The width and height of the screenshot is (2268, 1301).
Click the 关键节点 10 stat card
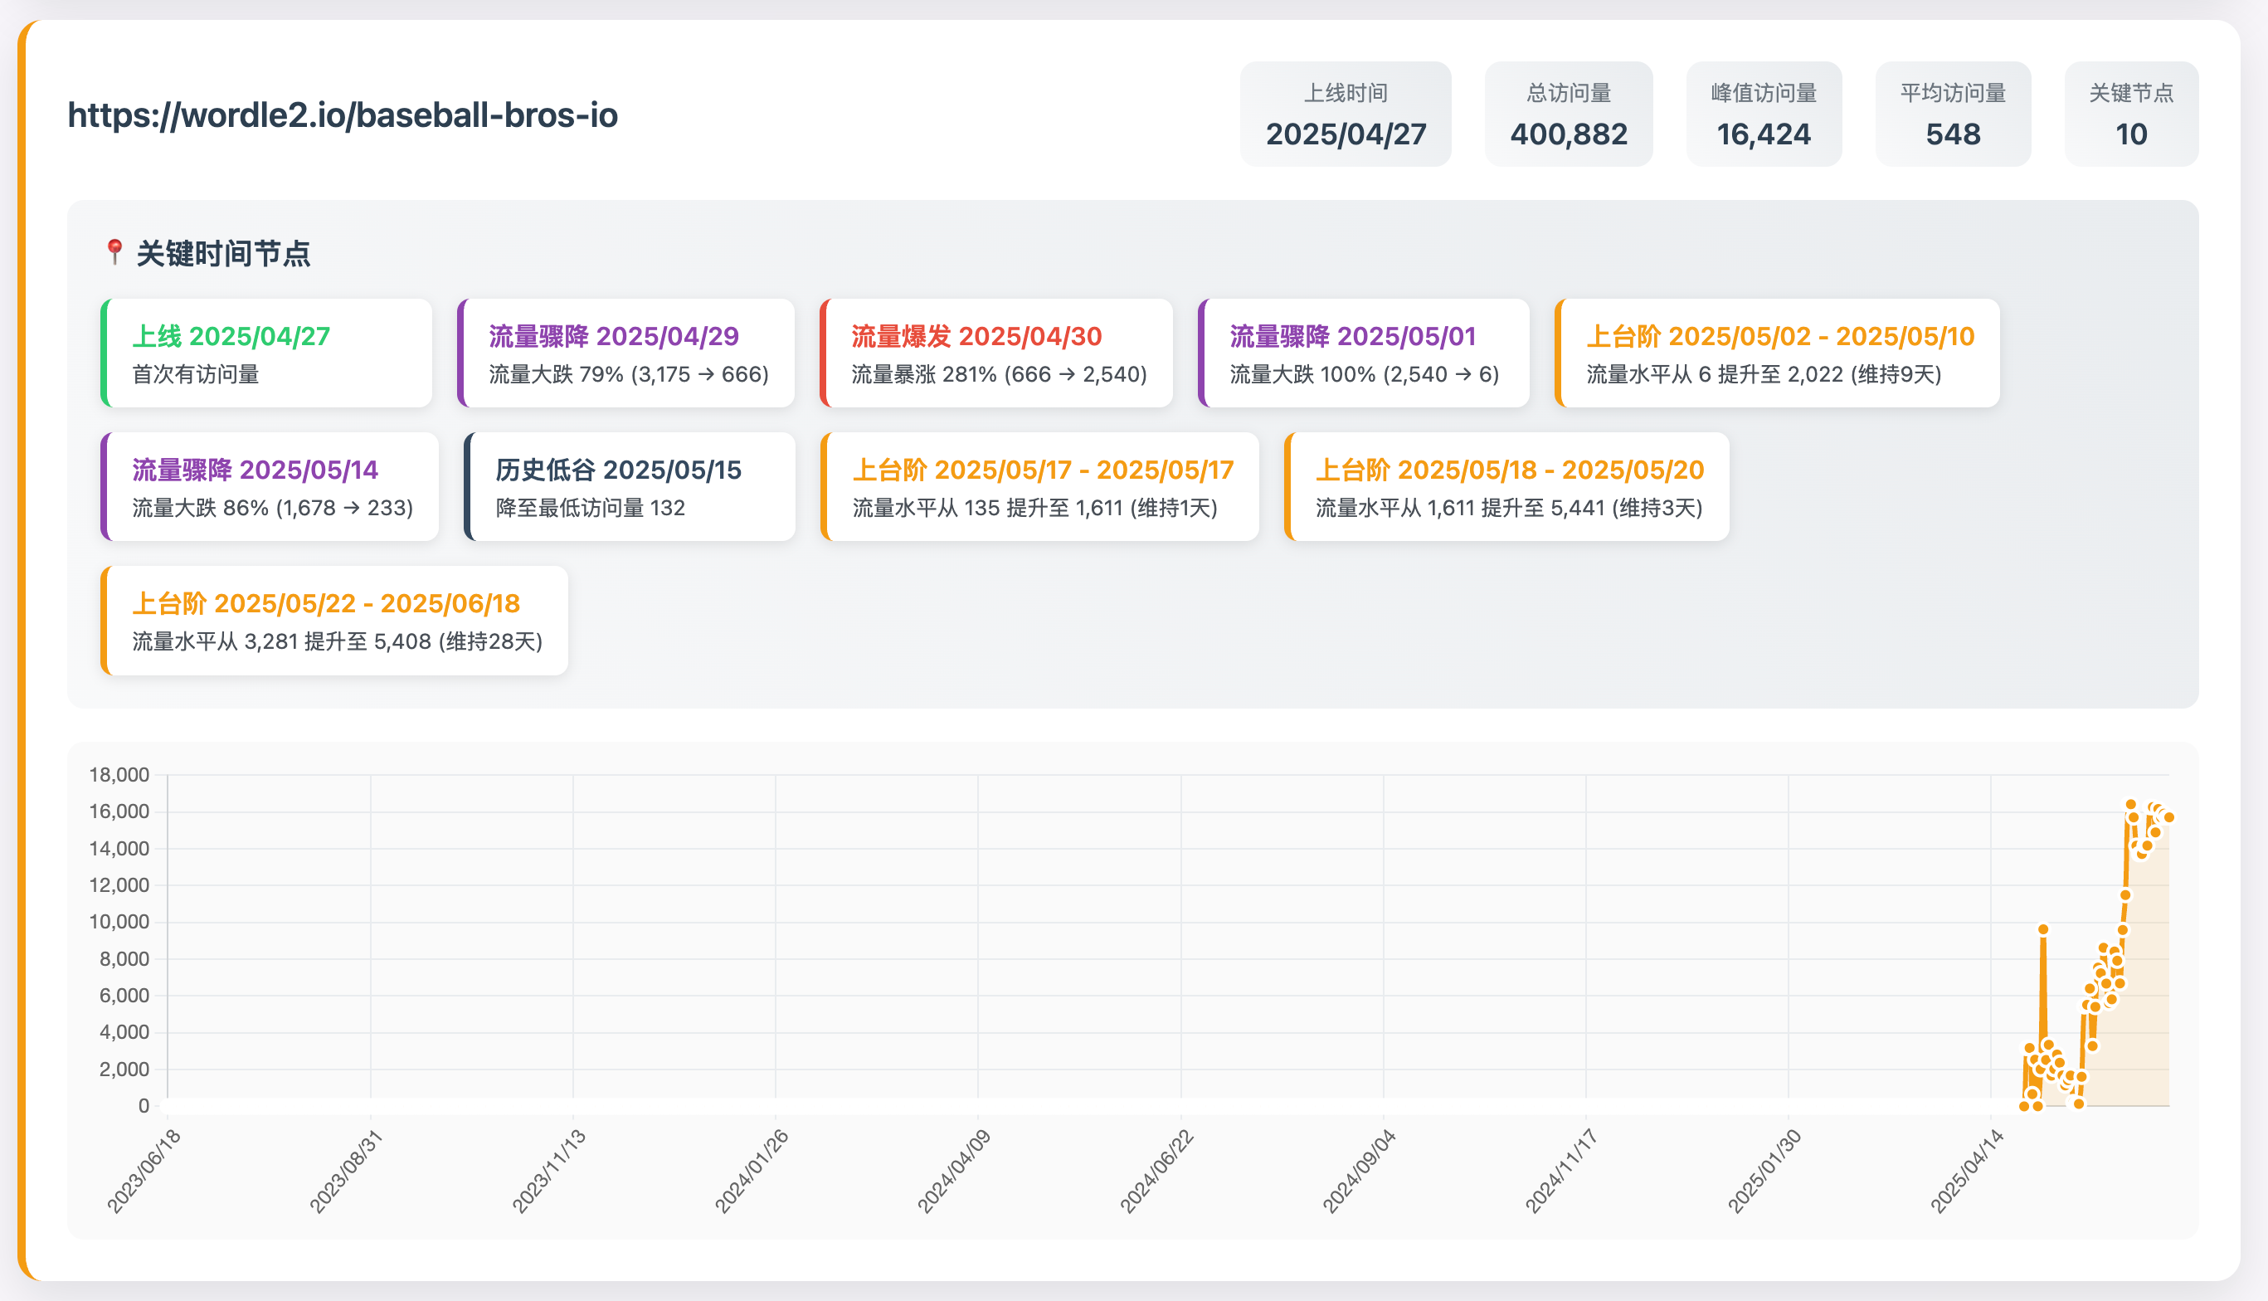(x=2131, y=115)
